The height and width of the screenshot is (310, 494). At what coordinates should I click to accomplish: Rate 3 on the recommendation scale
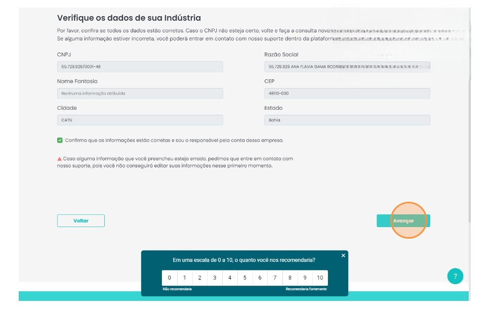tap(215, 278)
